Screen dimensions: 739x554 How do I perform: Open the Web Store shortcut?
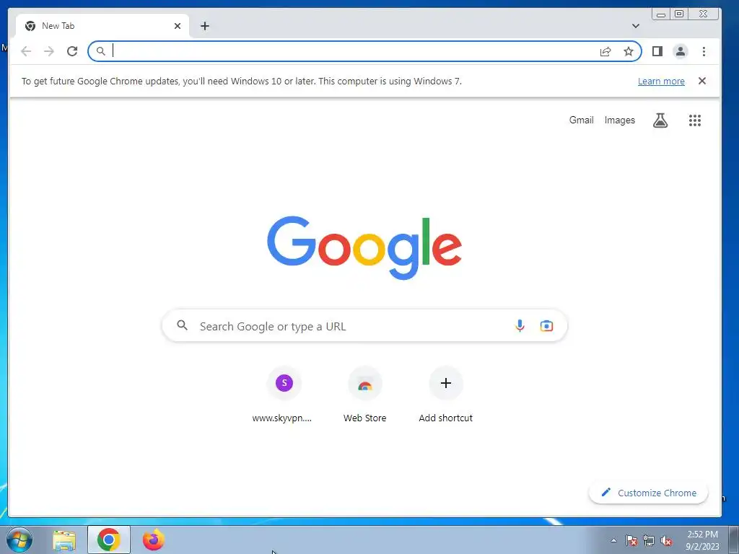[x=364, y=396]
